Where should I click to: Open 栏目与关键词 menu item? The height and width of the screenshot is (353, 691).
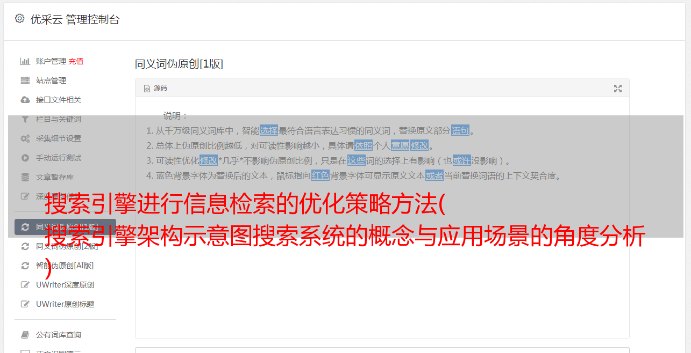coord(59,119)
